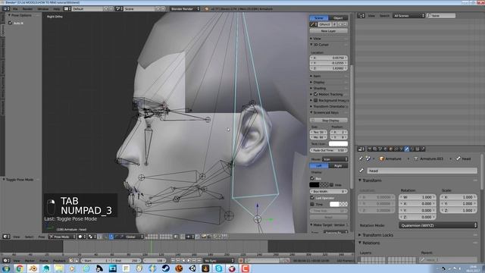
Task: Click the Stop Display button
Action: pos(328,120)
